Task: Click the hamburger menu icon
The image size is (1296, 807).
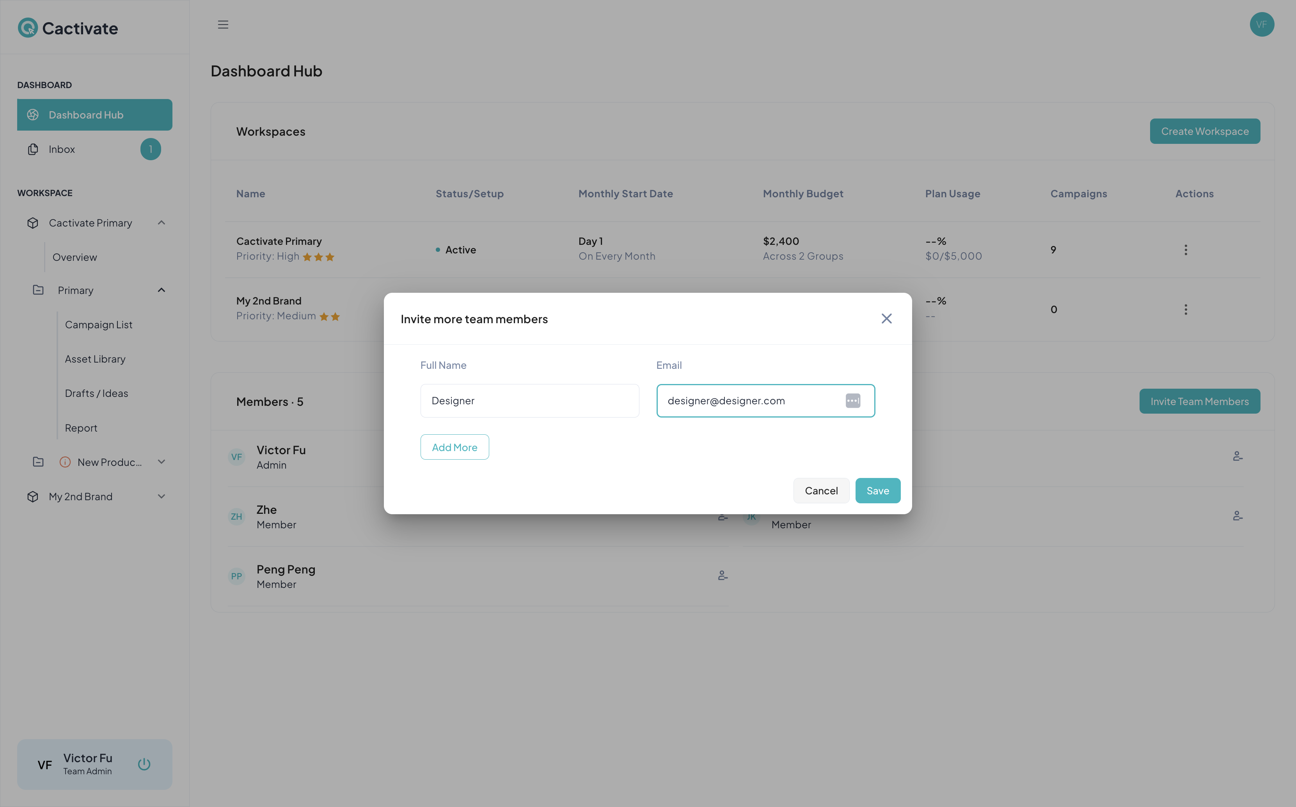Action: (x=223, y=24)
